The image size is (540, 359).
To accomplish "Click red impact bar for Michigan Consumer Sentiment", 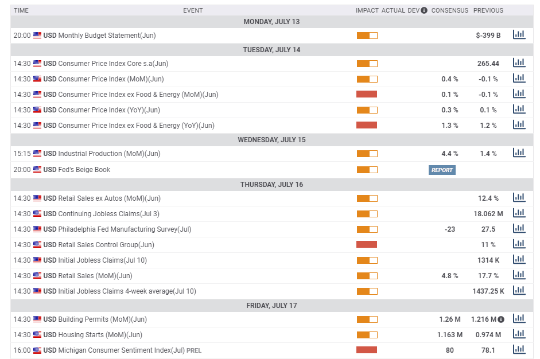I will (x=367, y=350).
